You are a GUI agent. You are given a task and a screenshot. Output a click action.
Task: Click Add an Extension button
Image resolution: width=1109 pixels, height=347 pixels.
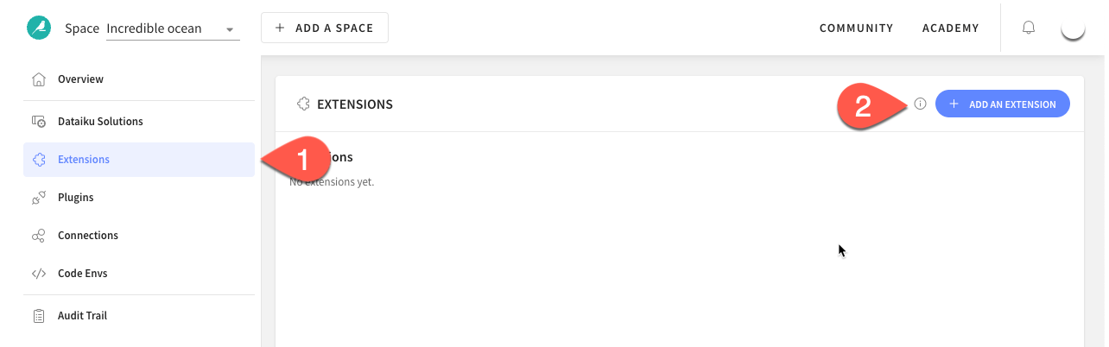[1002, 104]
